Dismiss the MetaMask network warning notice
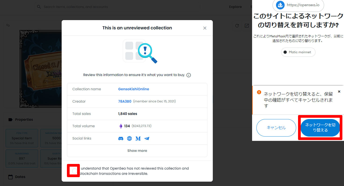 point(339,92)
